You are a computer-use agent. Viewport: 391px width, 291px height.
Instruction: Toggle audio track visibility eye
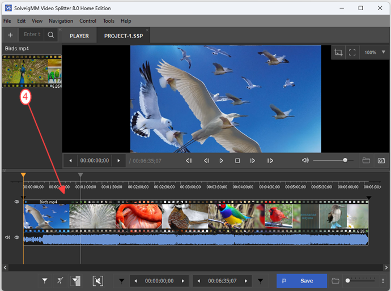click(16, 237)
